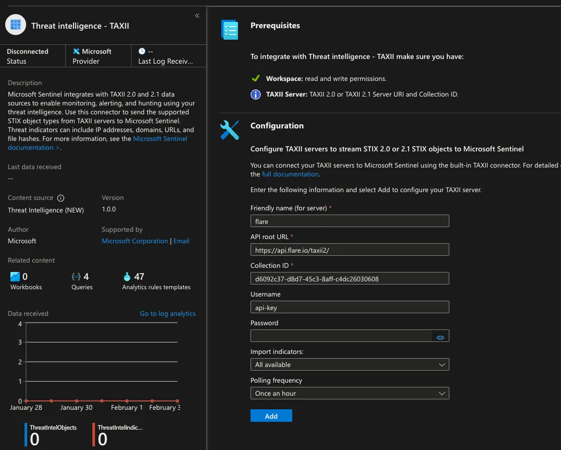Click the Disconnected status text
561x450 pixels.
point(28,51)
